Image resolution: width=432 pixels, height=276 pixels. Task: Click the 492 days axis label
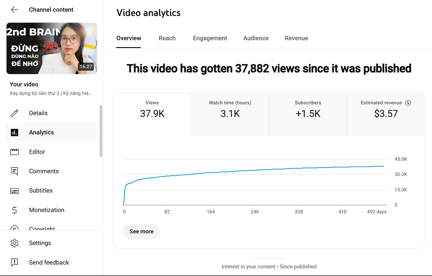377,212
